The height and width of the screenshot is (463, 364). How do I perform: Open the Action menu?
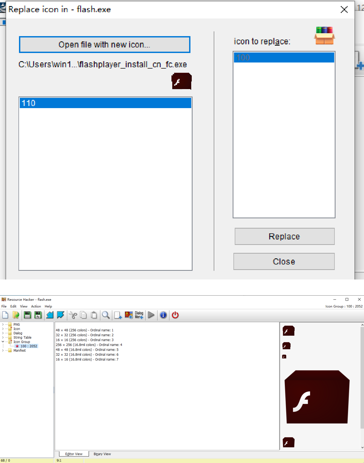point(36,306)
